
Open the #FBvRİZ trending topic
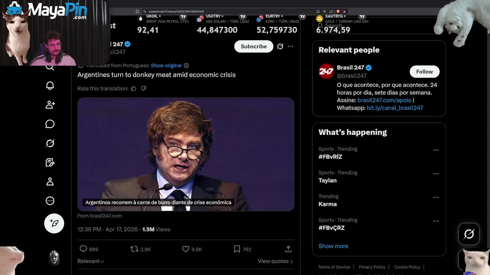(330, 157)
